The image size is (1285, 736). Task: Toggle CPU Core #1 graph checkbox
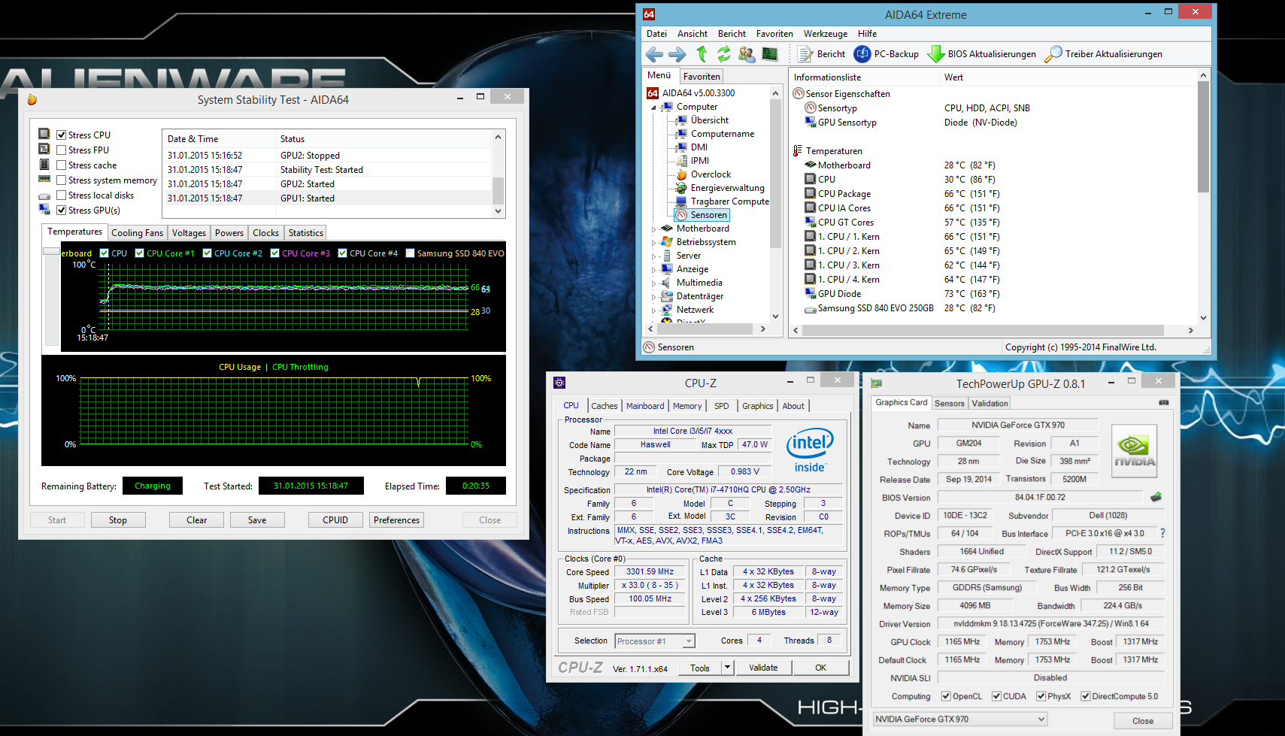[x=139, y=253]
